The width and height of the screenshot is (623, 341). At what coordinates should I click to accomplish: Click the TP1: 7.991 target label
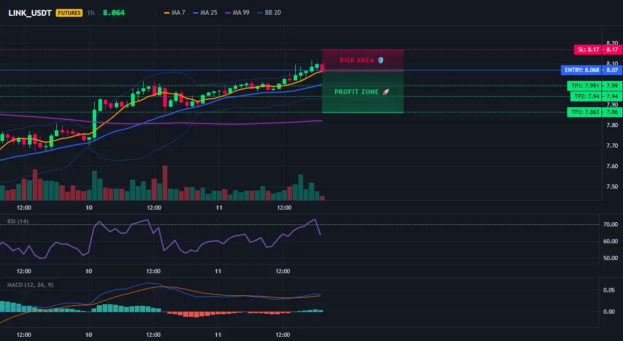(585, 86)
